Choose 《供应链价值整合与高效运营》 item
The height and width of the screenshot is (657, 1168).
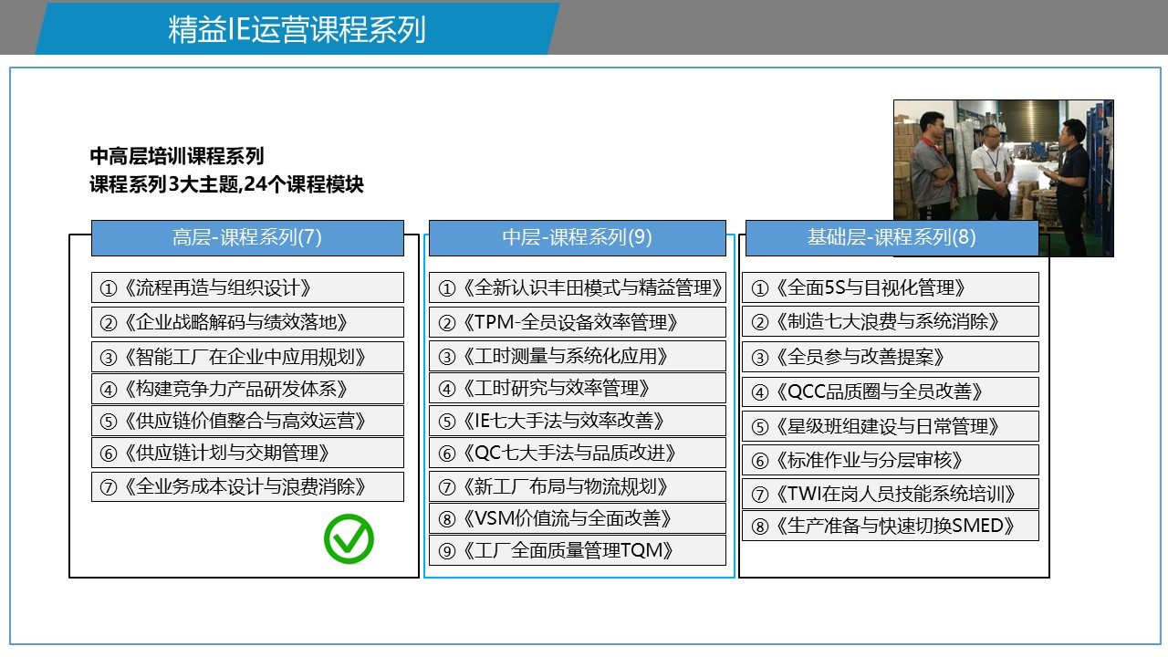click(x=247, y=421)
